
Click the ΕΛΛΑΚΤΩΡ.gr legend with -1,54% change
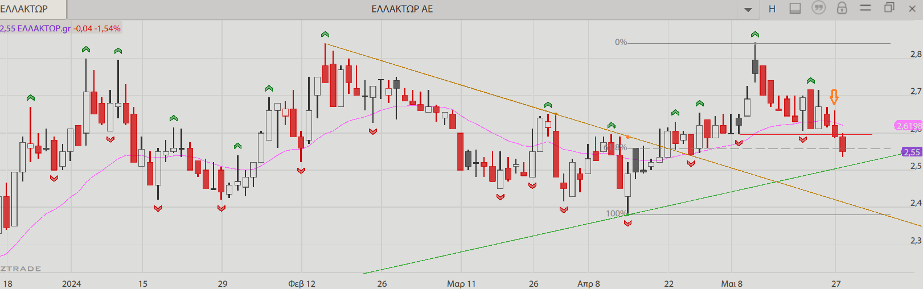pyautogui.click(x=60, y=28)
